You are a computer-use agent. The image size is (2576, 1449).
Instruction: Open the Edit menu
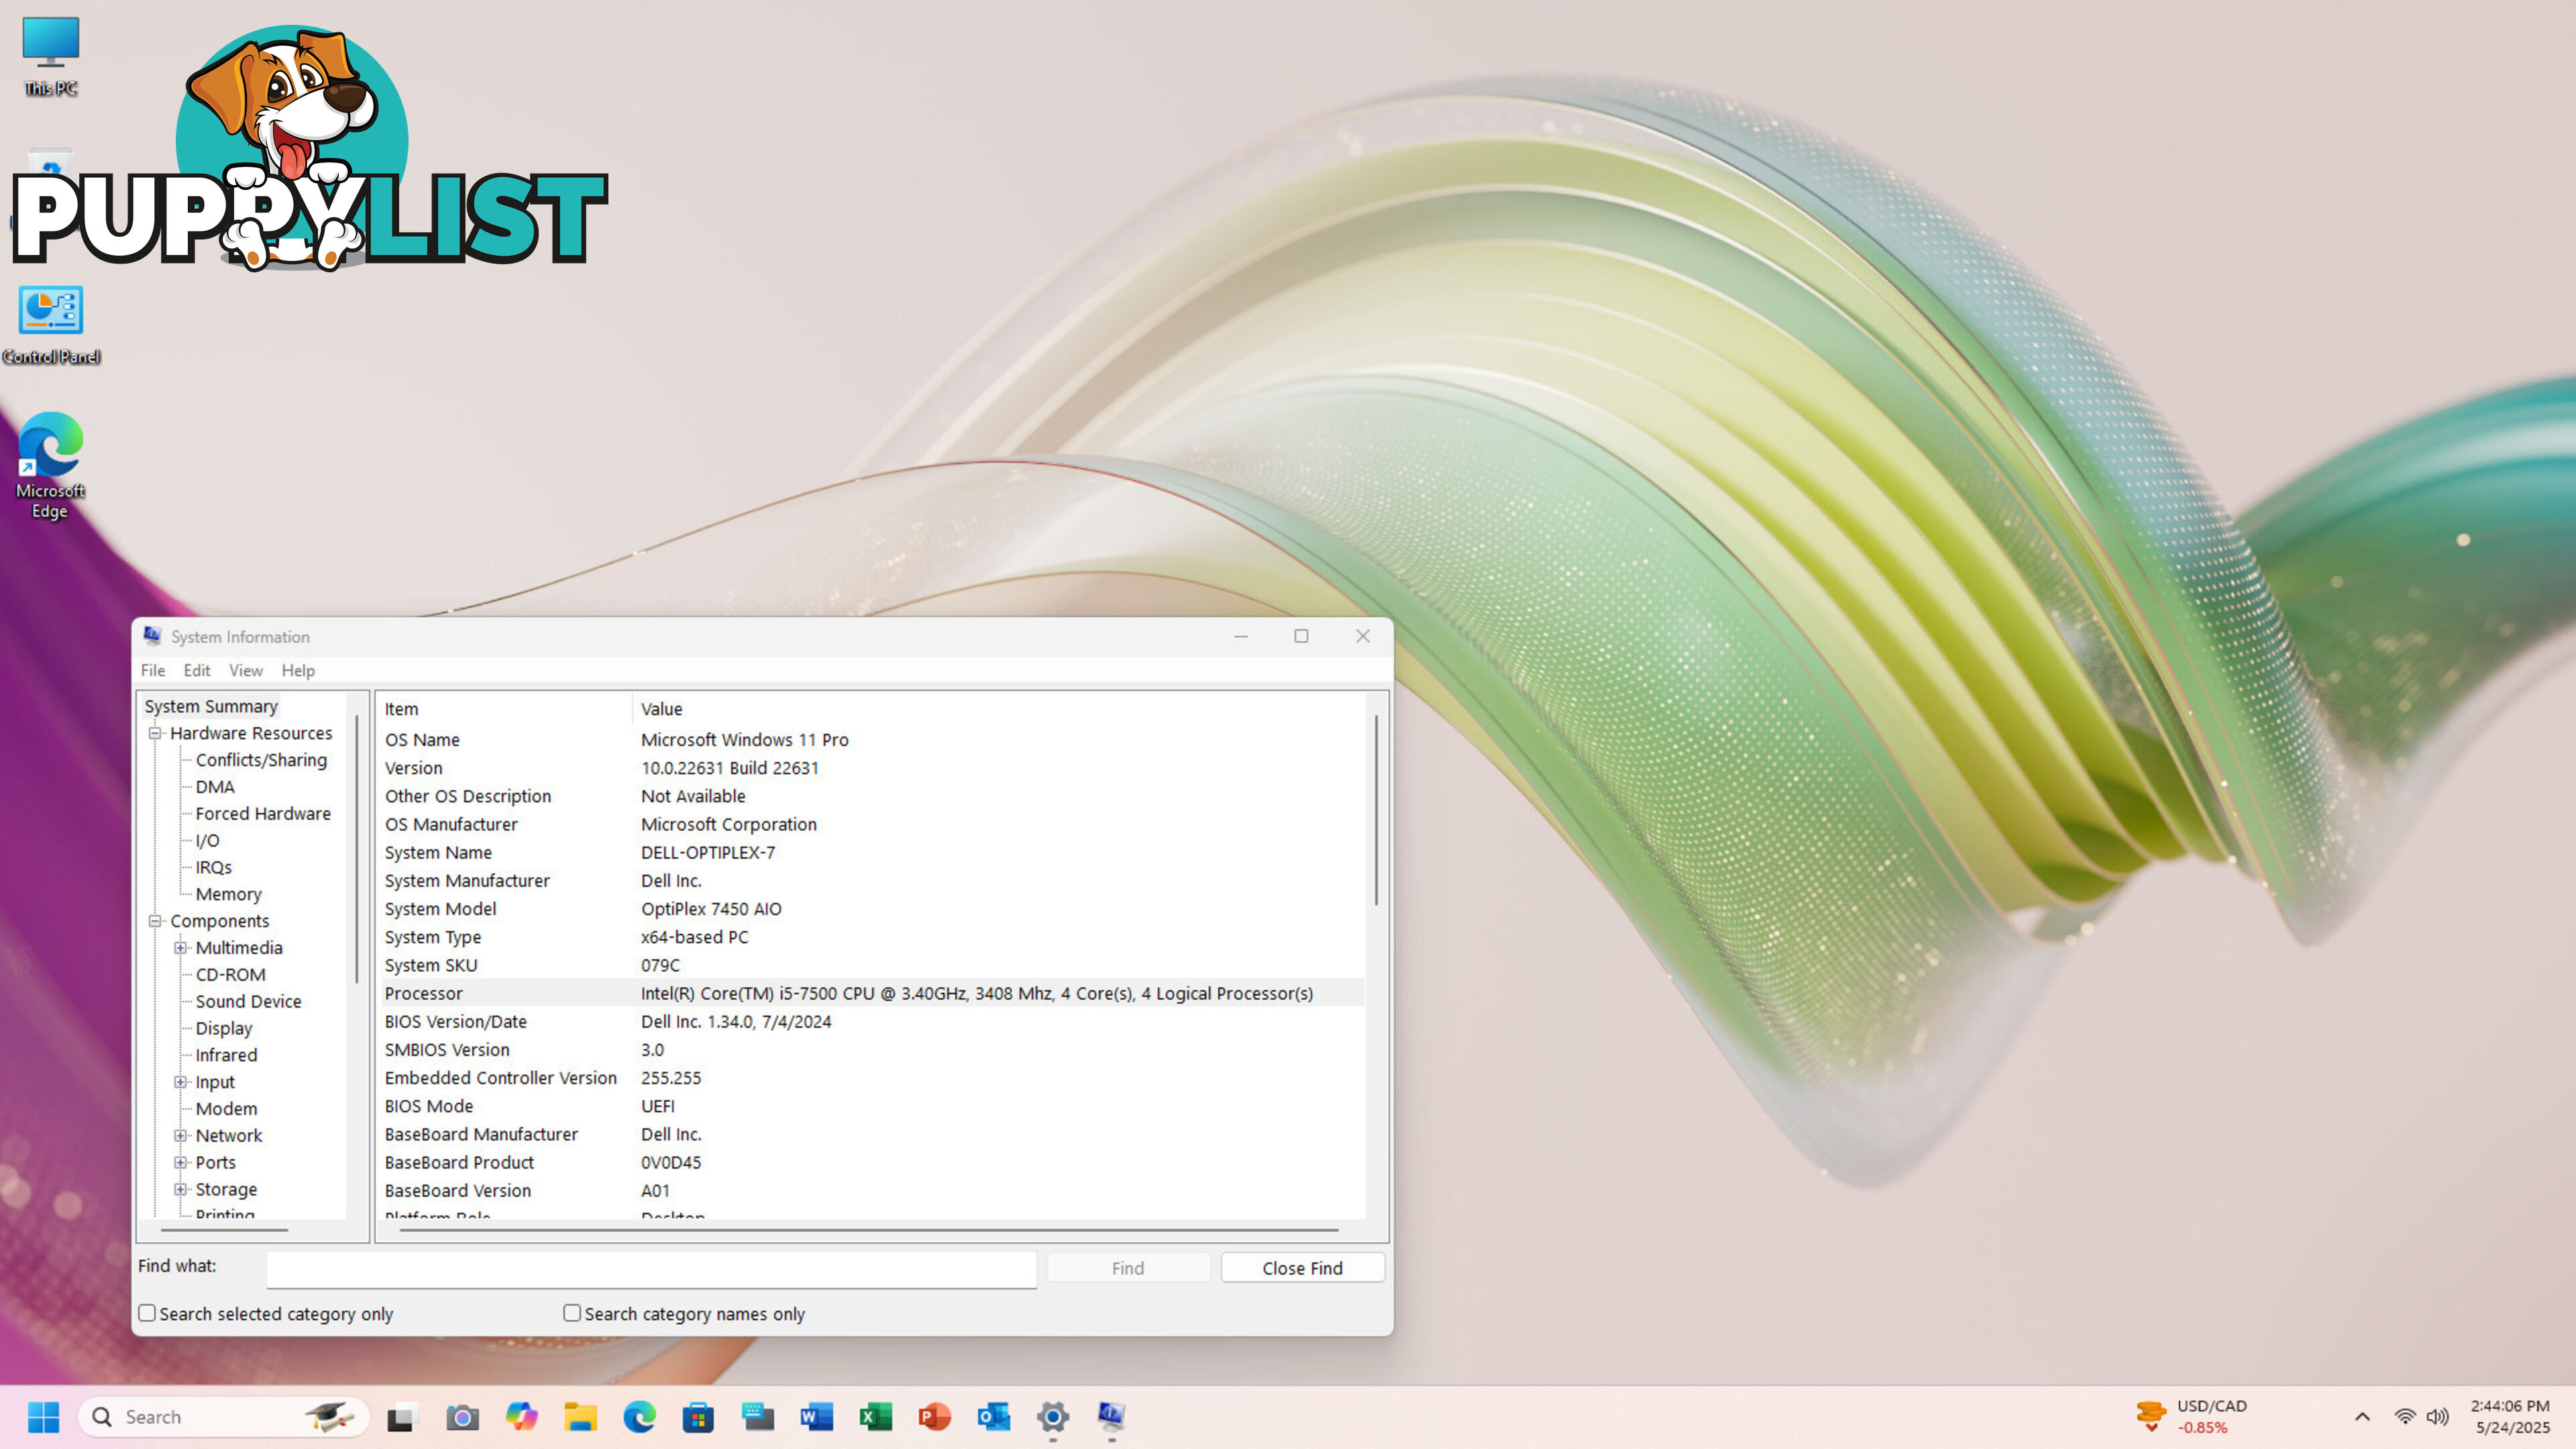tap(197, 670)
